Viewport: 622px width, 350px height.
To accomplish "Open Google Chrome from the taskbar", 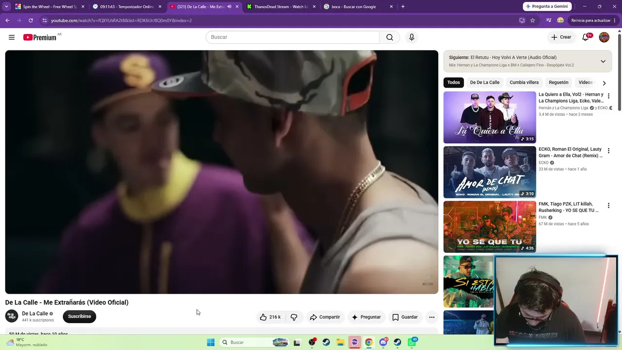I will tap(369, 342).
